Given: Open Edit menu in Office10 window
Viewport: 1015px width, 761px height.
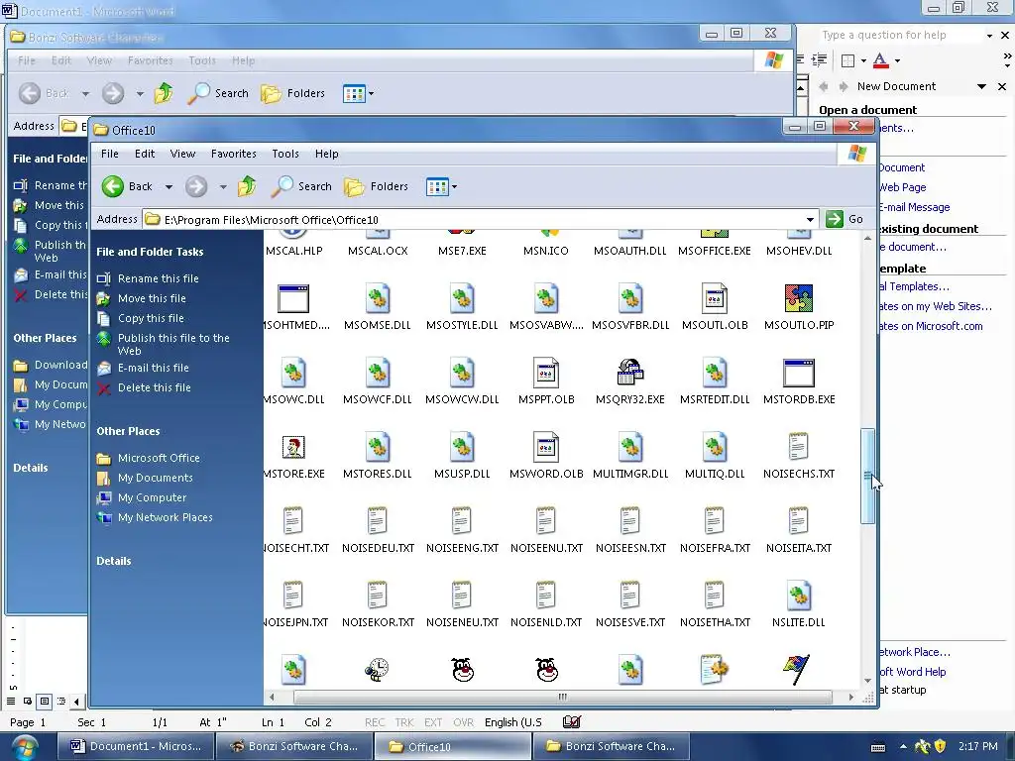Looking at the screenshot, I should click(145, 154).
